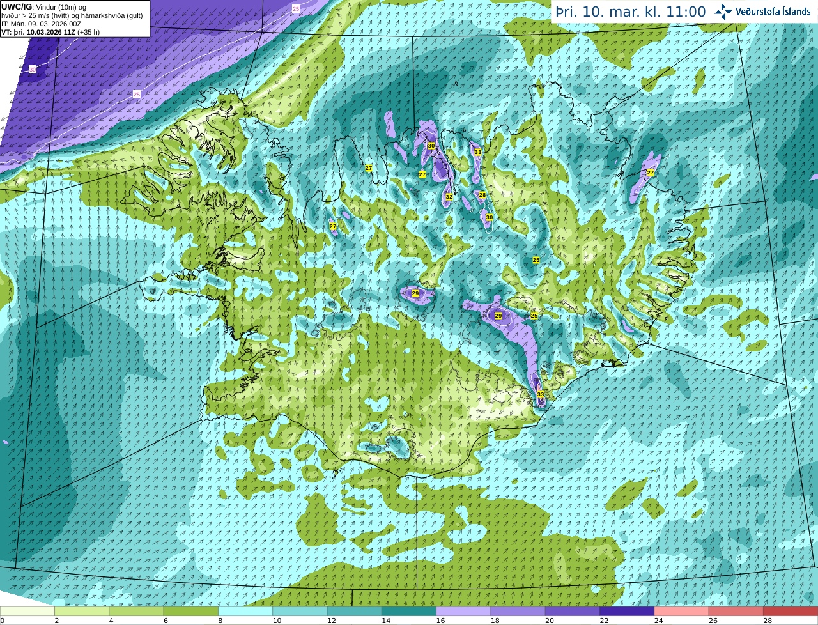Screen dimensions: 818x625
Task: Pick the light pink 24–26 legend swatch
Action: 682,612
